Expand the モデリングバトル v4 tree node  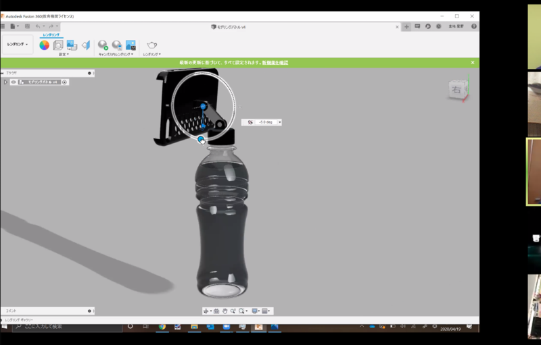(x=5, y=82)
